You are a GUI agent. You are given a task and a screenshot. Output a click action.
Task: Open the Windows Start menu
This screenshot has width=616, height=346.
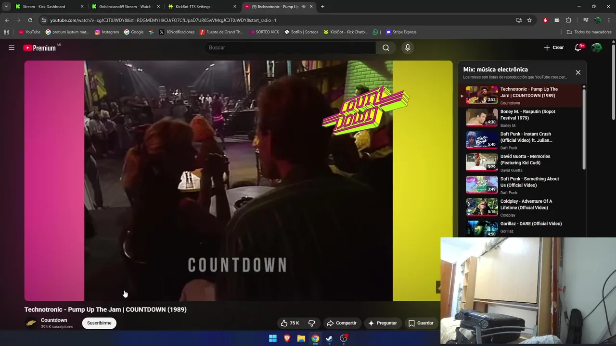273,338
